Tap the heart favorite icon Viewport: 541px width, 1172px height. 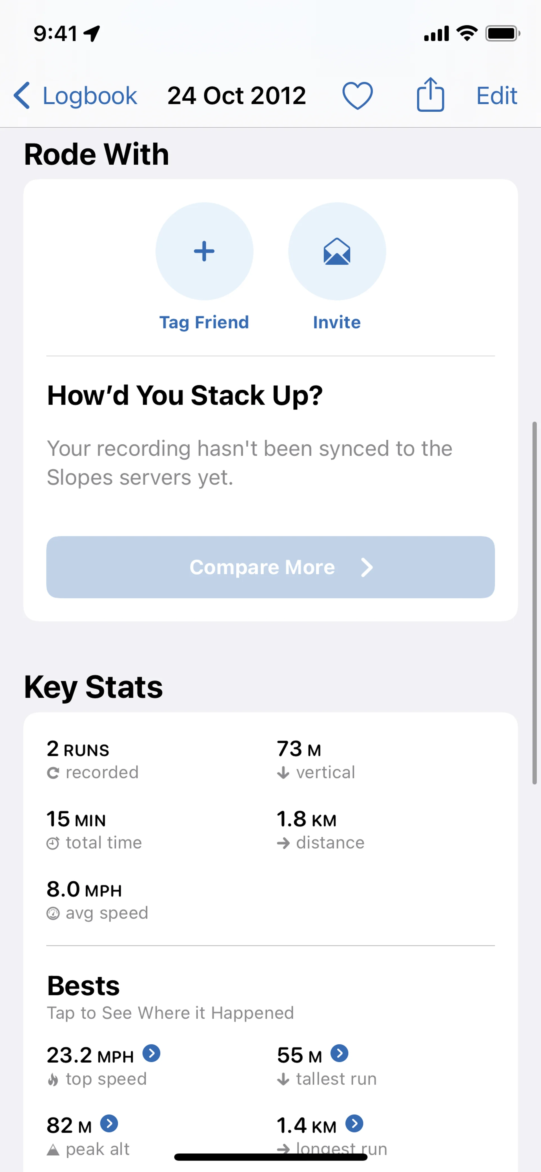pos(357,96)
